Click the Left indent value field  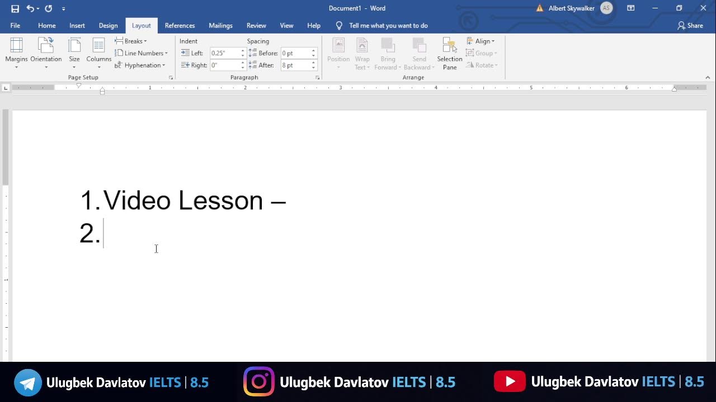tap(225, 53)
